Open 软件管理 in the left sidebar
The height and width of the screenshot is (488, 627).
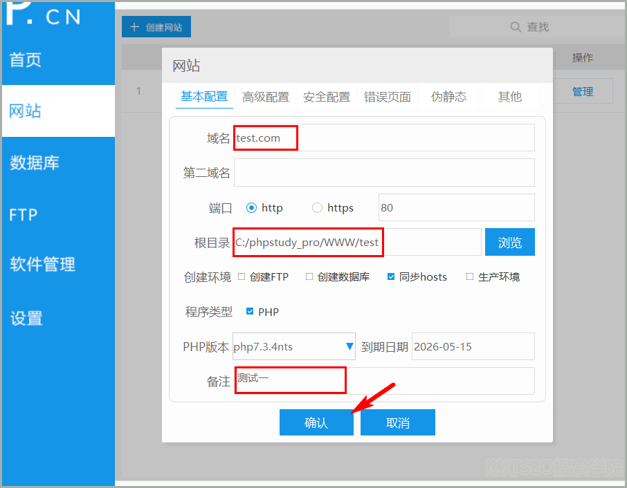[x=43, y=264]
